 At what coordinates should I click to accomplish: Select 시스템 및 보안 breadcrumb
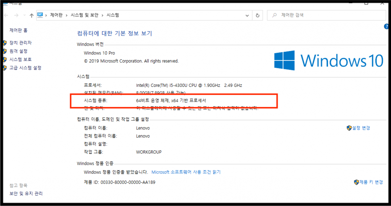pos(84,15)
